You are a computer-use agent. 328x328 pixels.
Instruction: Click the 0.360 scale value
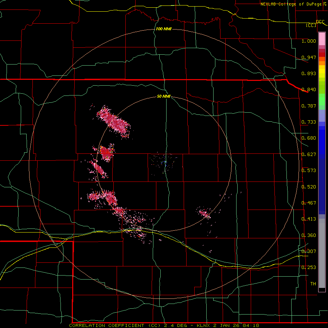309,235
